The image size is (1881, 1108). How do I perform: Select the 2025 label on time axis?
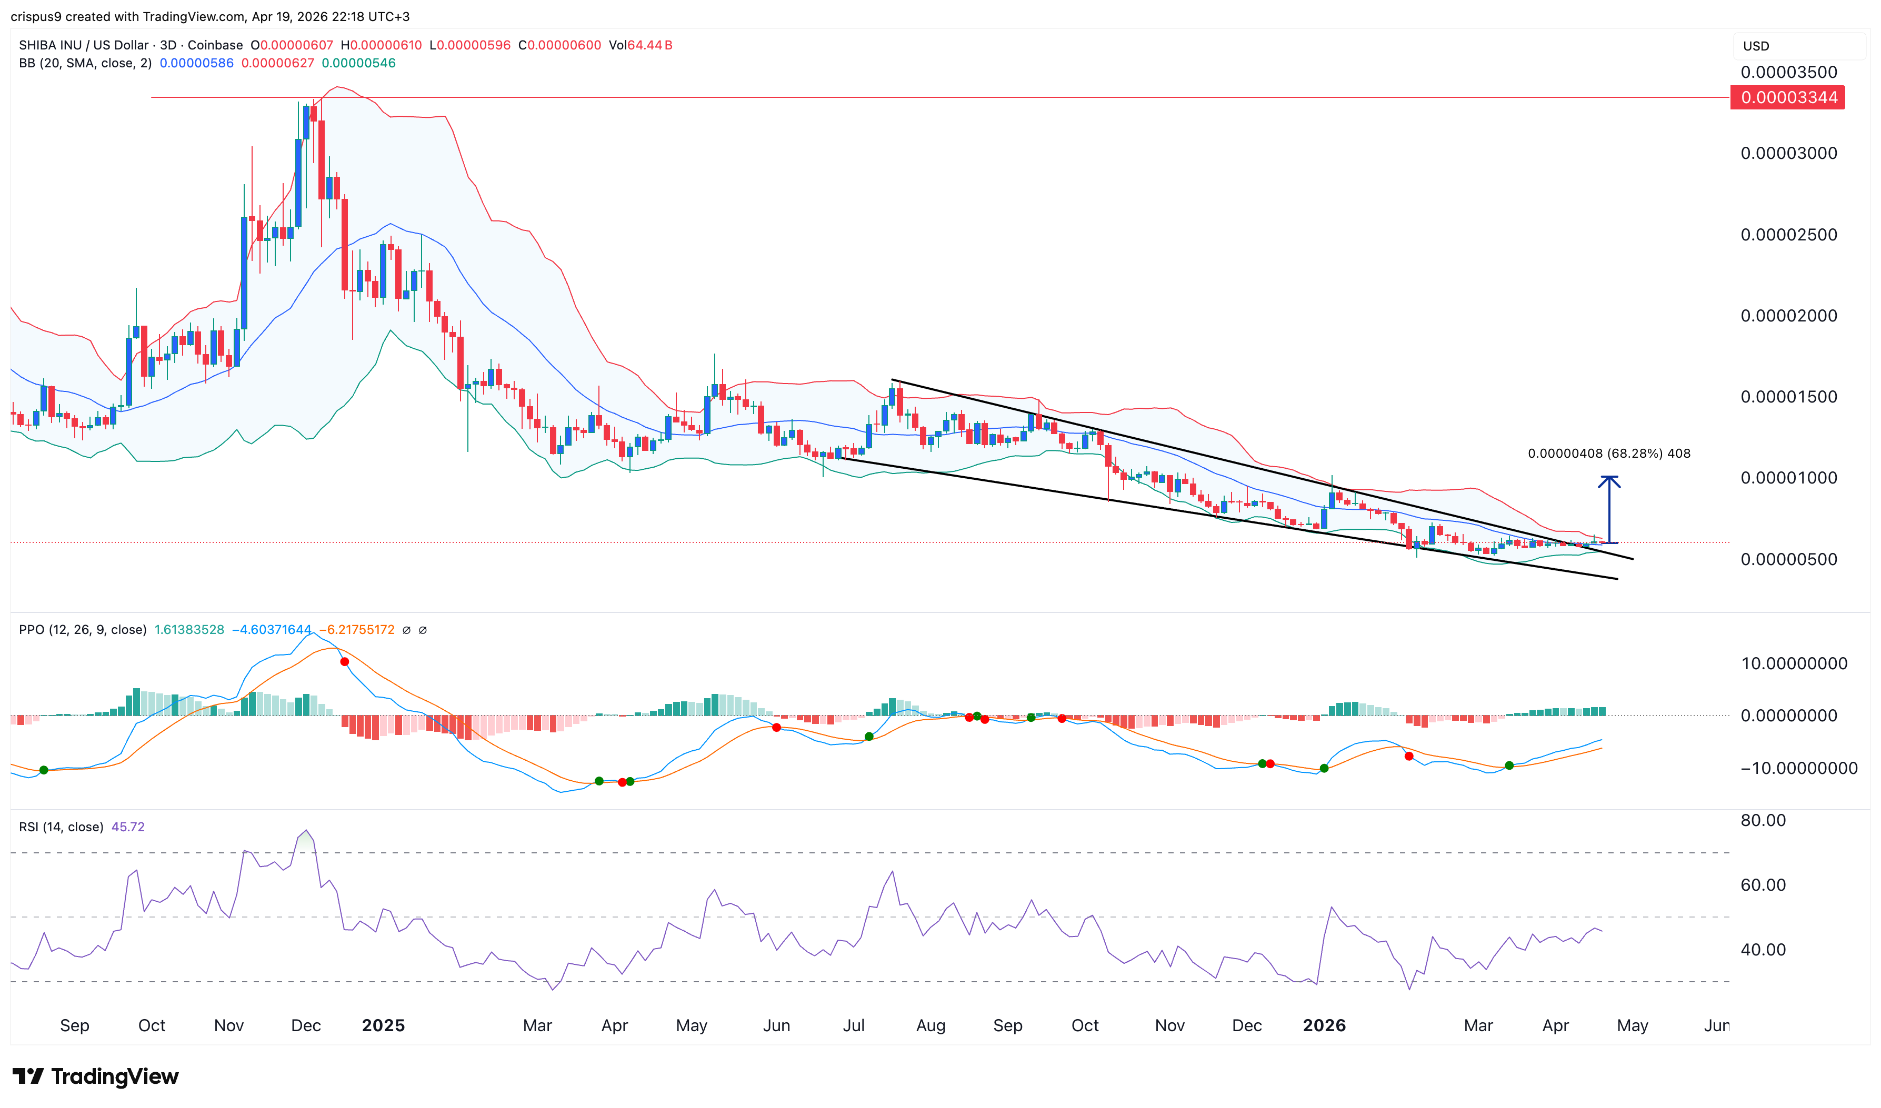383,1025
